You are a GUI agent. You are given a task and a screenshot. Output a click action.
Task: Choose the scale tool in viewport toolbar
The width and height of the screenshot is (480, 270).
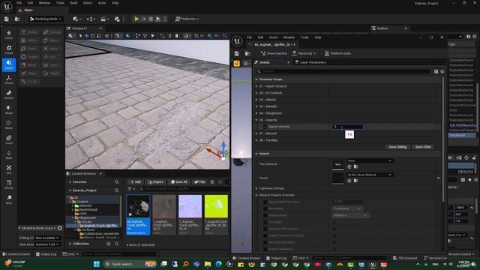click(98, 36)
